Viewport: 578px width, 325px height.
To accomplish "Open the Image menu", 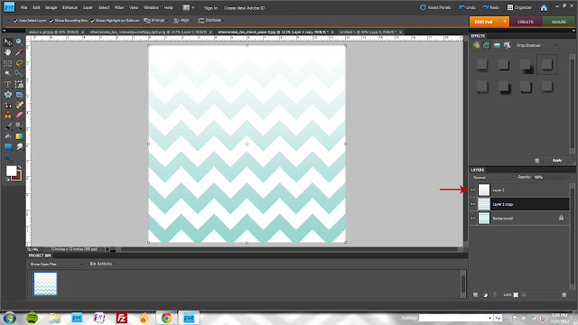I will (51, 8).
